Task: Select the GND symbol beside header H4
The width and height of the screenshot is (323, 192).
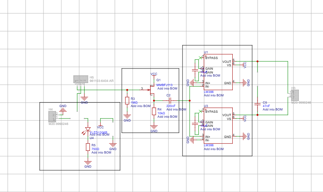Action: pos(63,109)
